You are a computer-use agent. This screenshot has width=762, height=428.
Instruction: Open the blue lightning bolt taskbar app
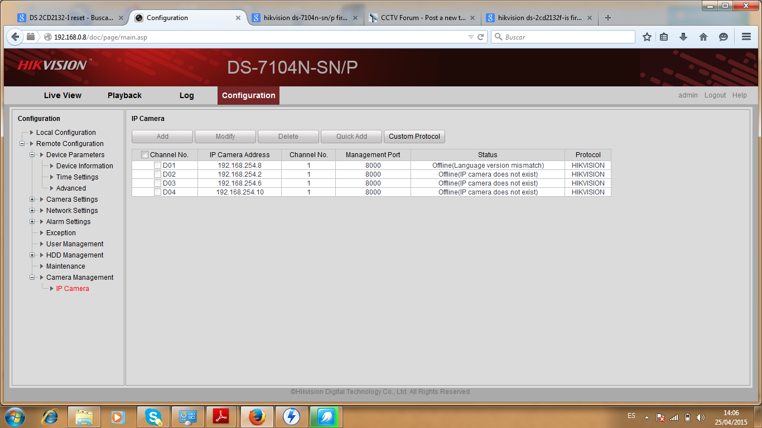(291, 417)
